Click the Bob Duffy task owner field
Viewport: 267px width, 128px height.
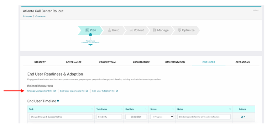click(x=109, y=117)
